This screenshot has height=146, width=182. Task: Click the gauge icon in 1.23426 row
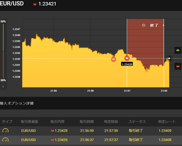click(x=5, y=140)
